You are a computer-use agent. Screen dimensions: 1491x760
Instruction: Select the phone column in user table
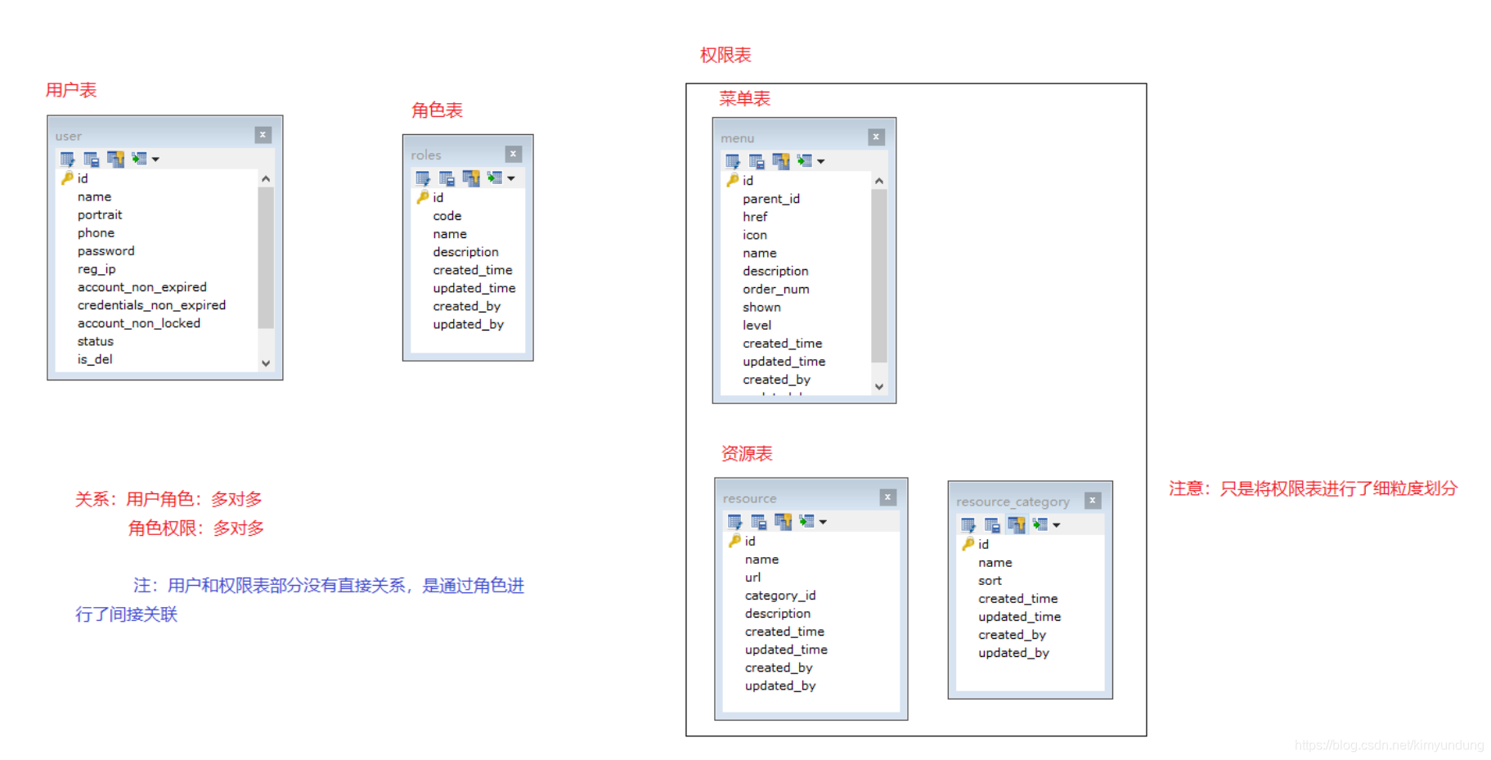tap(96, 233)
